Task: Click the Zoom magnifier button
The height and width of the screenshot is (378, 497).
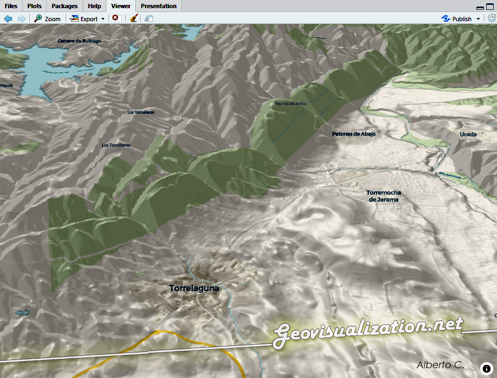Action: [47, 18]
